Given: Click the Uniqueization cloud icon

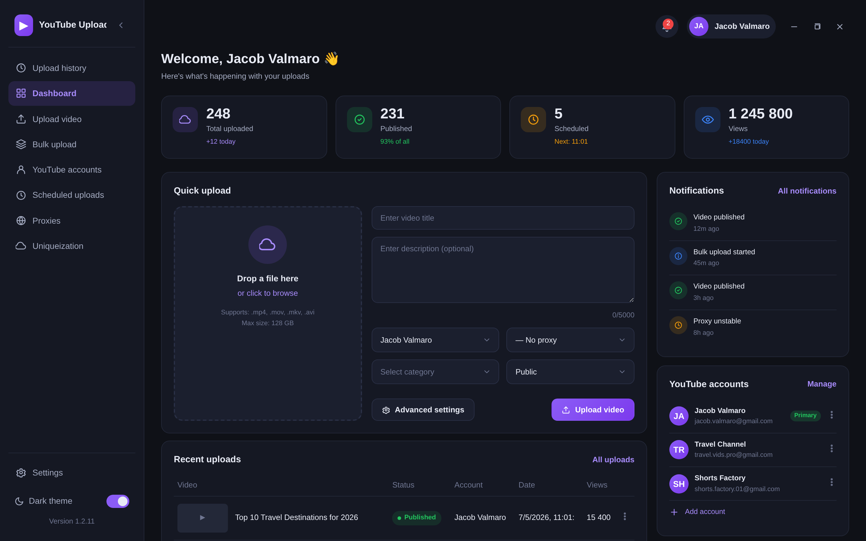Looking at the screenshot, I should [21, 246].
